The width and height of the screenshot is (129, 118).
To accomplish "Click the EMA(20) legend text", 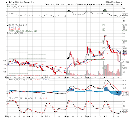I will click(x=14, y=27).
